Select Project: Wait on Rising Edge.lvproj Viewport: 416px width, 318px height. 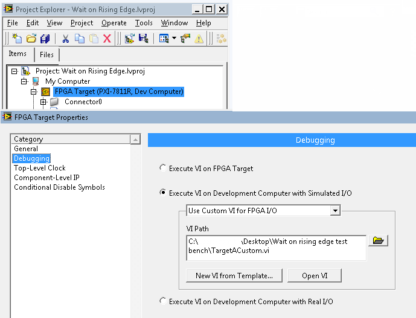(x=90, y=71)
